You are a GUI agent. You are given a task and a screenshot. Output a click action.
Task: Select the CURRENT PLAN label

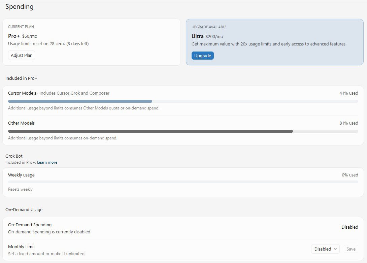point(21,27)
